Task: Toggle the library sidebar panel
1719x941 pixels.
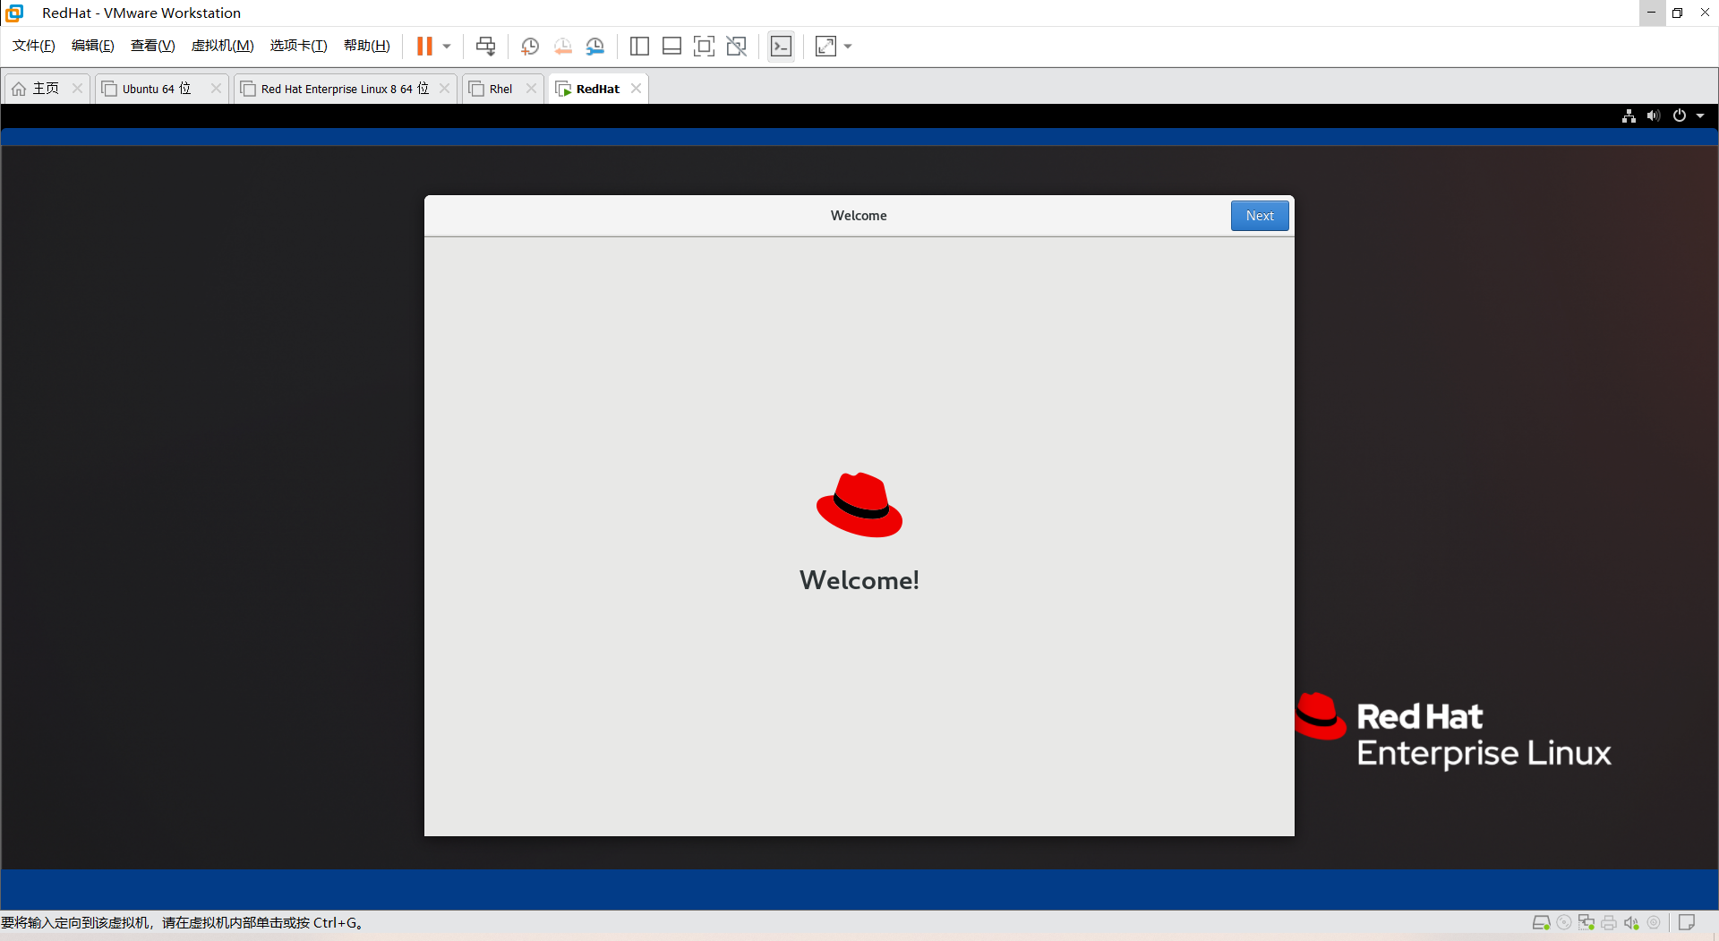Action: (639, 46)
